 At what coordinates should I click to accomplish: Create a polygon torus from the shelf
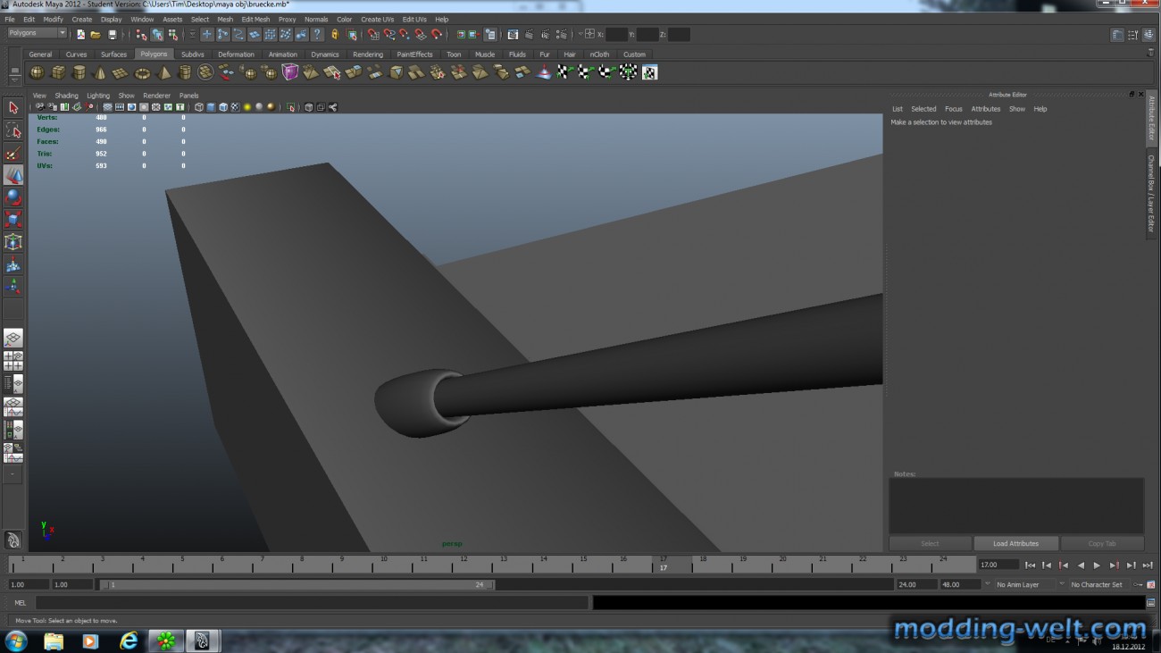pyautogui.click(x=142, y=72)
